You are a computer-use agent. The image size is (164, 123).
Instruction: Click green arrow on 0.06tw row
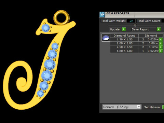(161, 43)
